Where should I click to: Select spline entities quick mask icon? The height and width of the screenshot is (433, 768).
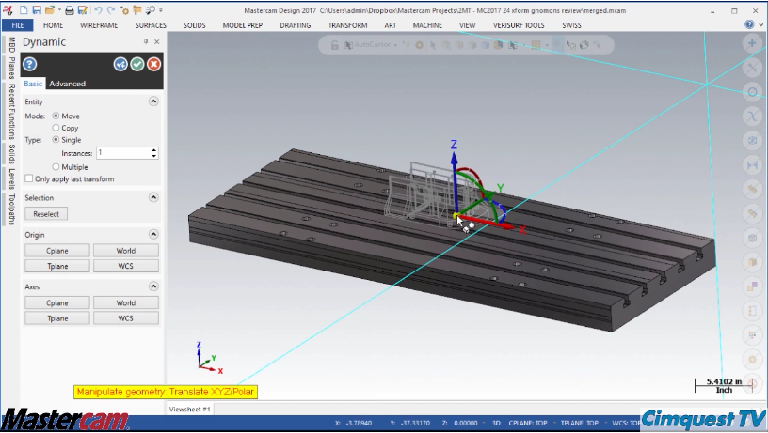752,116
